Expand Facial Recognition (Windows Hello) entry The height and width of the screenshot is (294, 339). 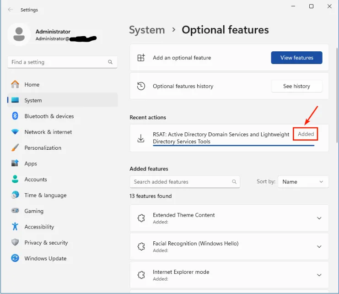tap(319, 247)
